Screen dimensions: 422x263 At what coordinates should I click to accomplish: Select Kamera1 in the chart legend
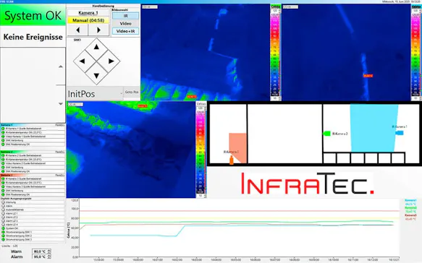tap(410, 201)
